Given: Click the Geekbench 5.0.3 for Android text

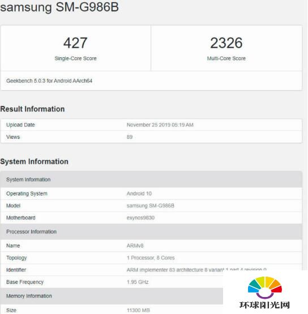Looking at the screenshot, I should [49, 81].
